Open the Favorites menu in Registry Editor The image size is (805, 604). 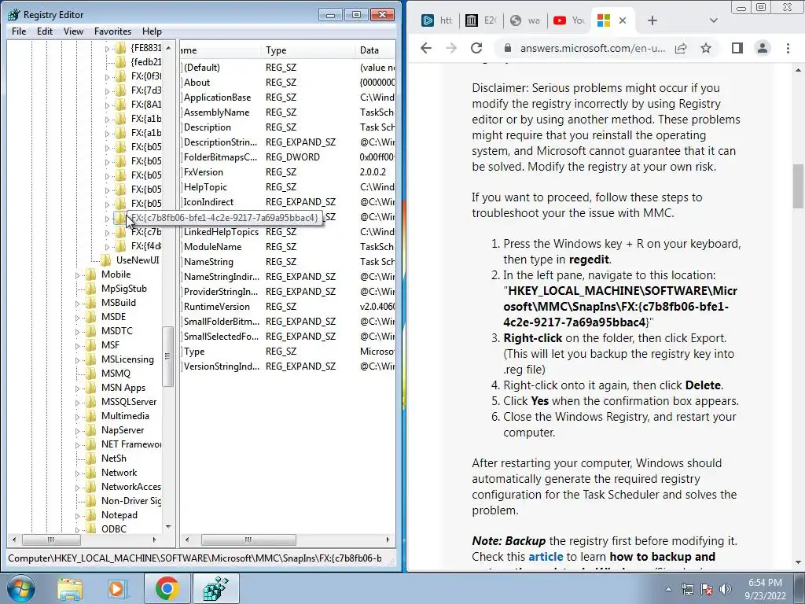112,31
